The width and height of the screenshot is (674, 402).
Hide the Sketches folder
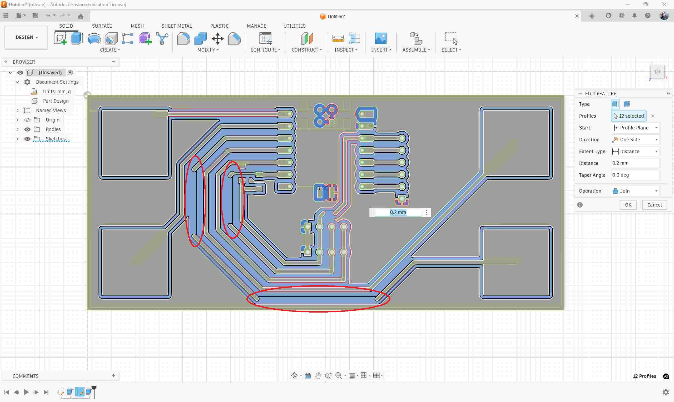click(27, 139)
